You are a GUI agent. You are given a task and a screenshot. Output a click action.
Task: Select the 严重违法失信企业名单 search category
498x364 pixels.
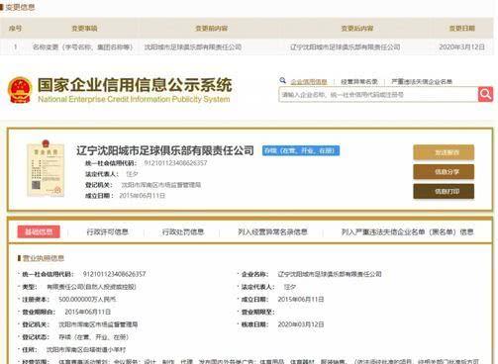[422, 81]
